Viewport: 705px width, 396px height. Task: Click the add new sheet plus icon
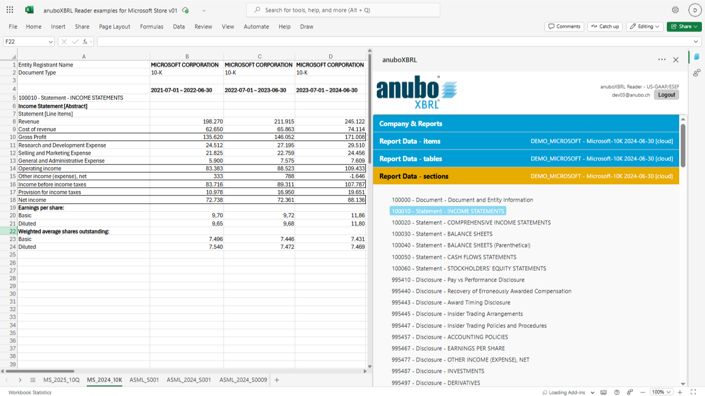click(277, 380)
